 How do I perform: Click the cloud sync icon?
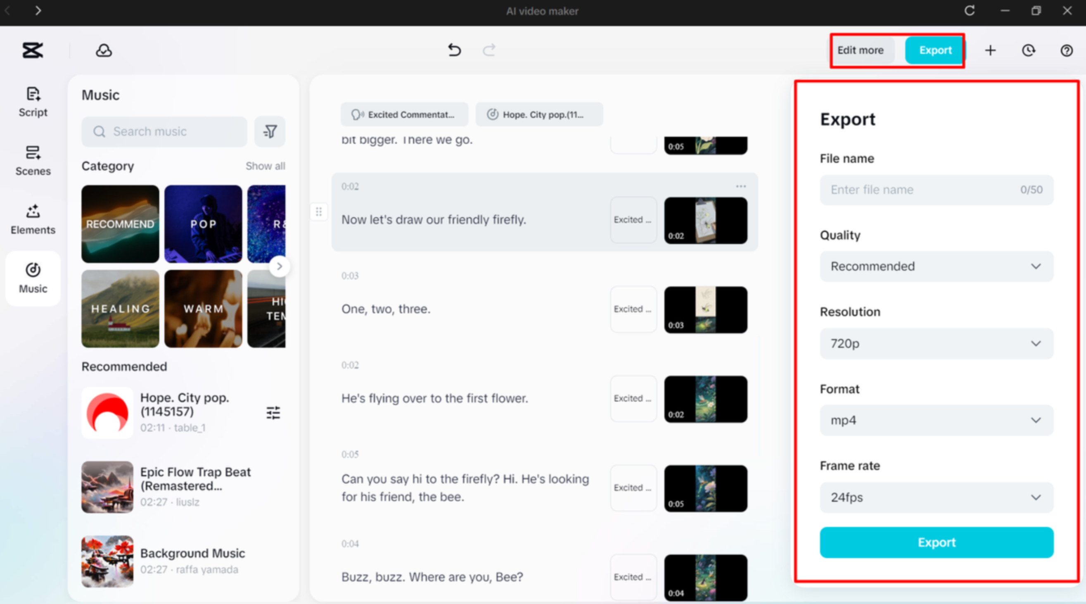(x=103, y=51)
